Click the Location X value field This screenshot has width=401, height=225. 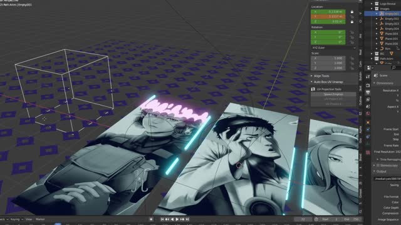[x=328, y=12]
